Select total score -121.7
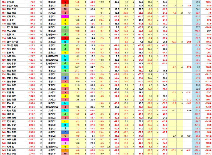 click(32, 56)
